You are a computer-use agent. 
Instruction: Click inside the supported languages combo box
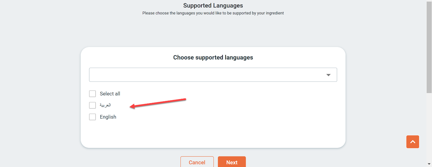(213, 75)
